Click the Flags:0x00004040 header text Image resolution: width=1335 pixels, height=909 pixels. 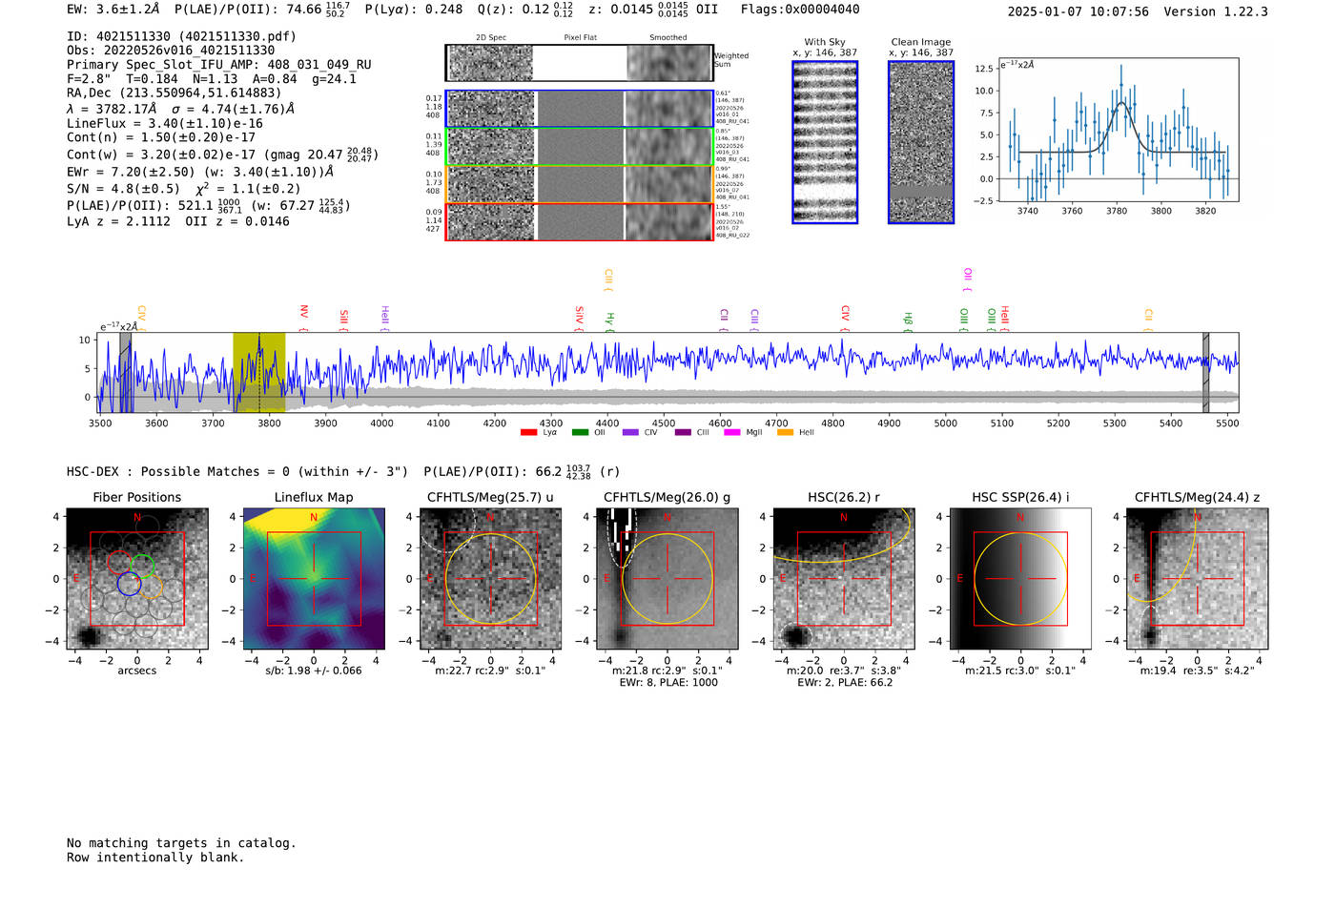pyautogui.click(x=800, y=10)
